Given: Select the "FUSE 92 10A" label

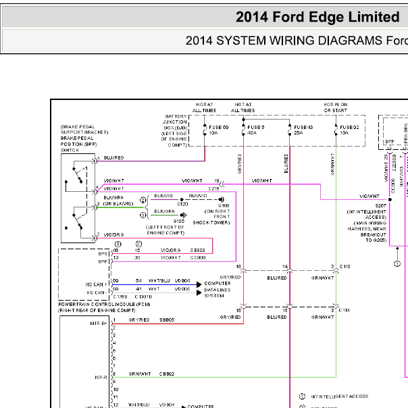Looking at the screenshot, I should pyautogui.click(x=349, y=130).
